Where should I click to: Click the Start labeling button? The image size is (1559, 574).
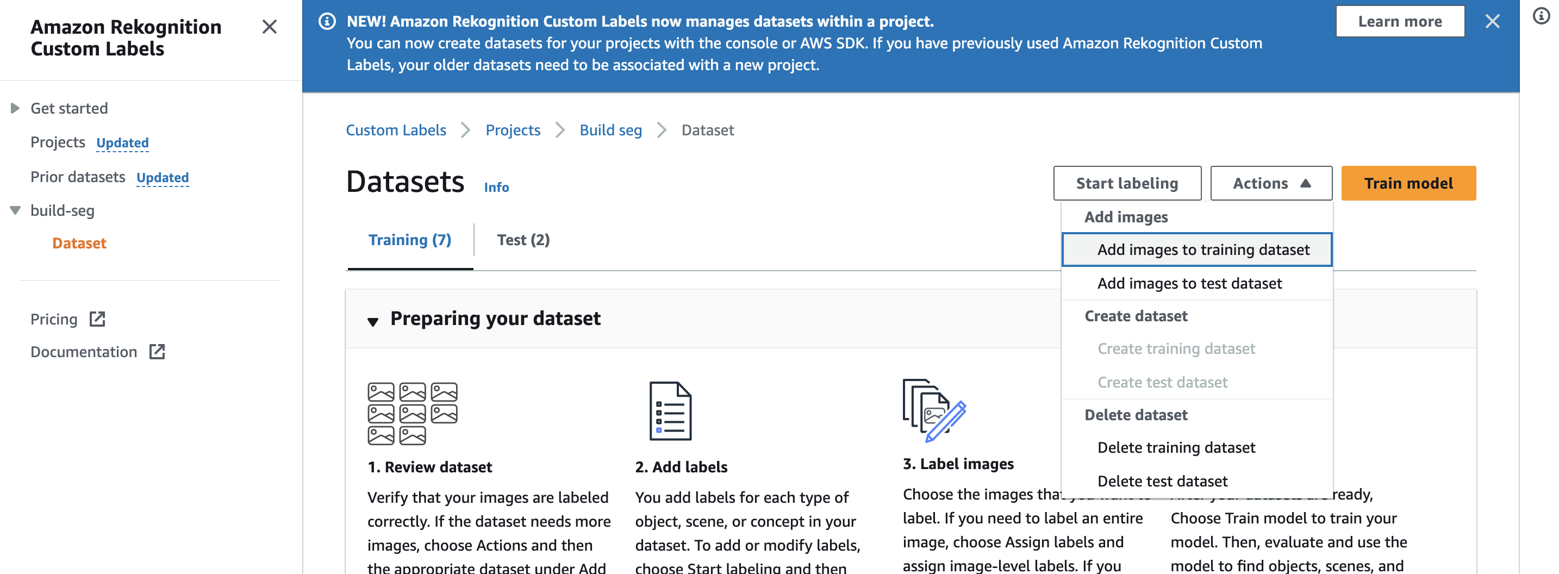click(1127, 183)
